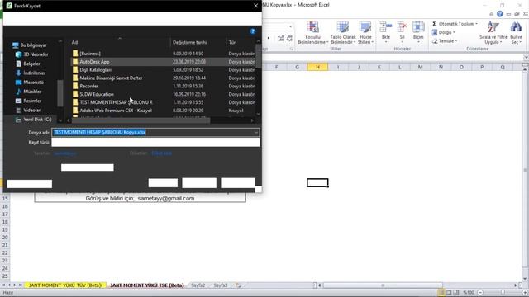Click the file list horizontal scrollbar
This screenshot has width=529, height=297.
click(x=141, y=120)
